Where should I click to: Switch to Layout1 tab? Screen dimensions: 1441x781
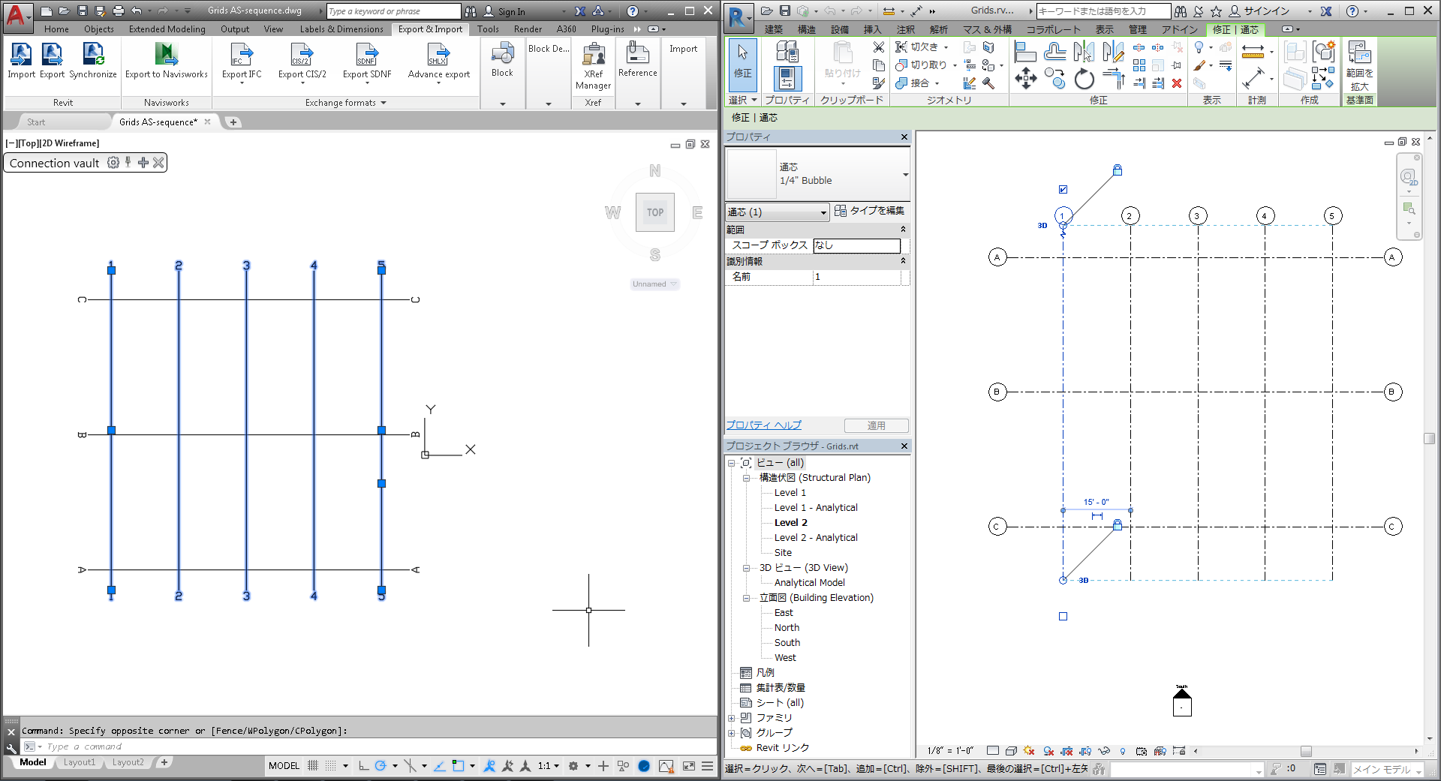(x=80, y=762)
